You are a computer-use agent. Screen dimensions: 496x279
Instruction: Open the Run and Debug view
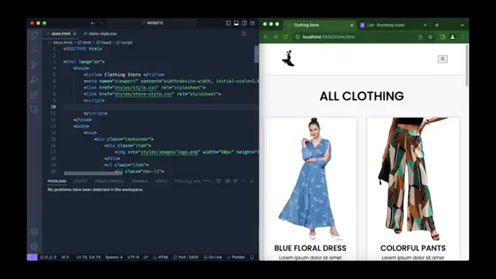pyautogui.click(x=34, y=79)
